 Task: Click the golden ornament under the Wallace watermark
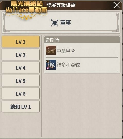[26, 17]
